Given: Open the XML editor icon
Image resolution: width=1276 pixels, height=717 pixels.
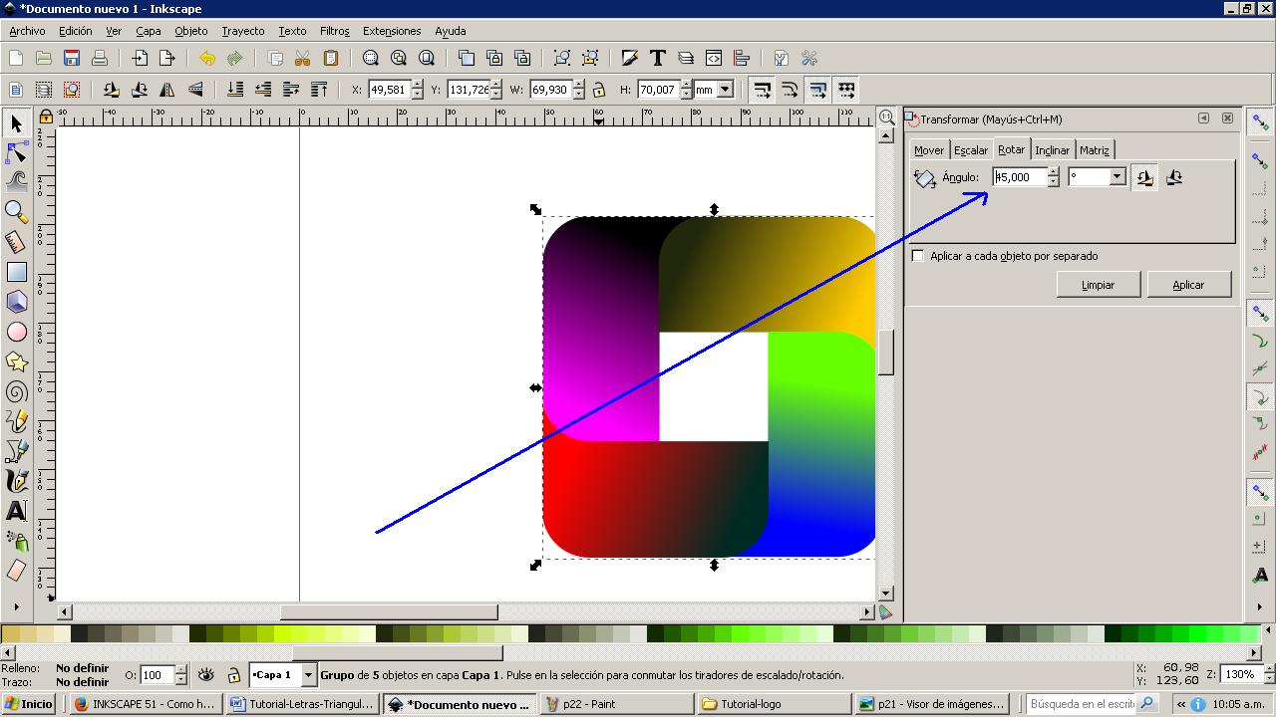Looking at the screenshot, I should point(714,58).
